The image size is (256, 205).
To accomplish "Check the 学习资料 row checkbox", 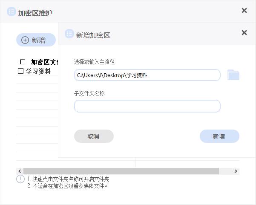I will click(20, 71).
